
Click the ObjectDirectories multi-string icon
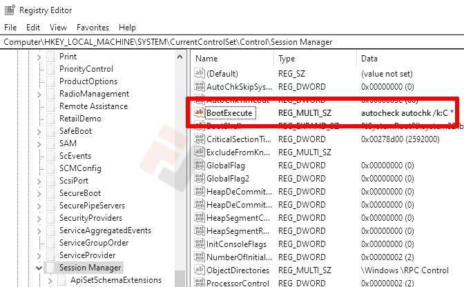tap(200, 270)
